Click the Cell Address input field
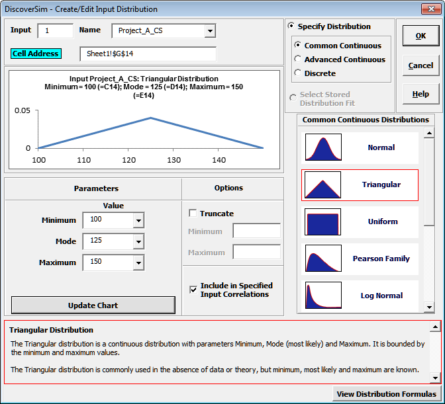Image resolution: width=445 pixels, height=404 pixels. pyautogui.click(x=148, y=54)
